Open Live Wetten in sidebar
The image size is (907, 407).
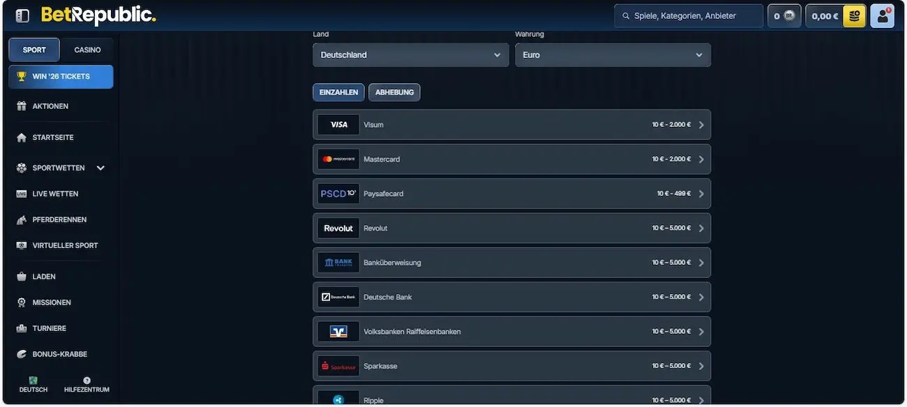tap(55, 194)
